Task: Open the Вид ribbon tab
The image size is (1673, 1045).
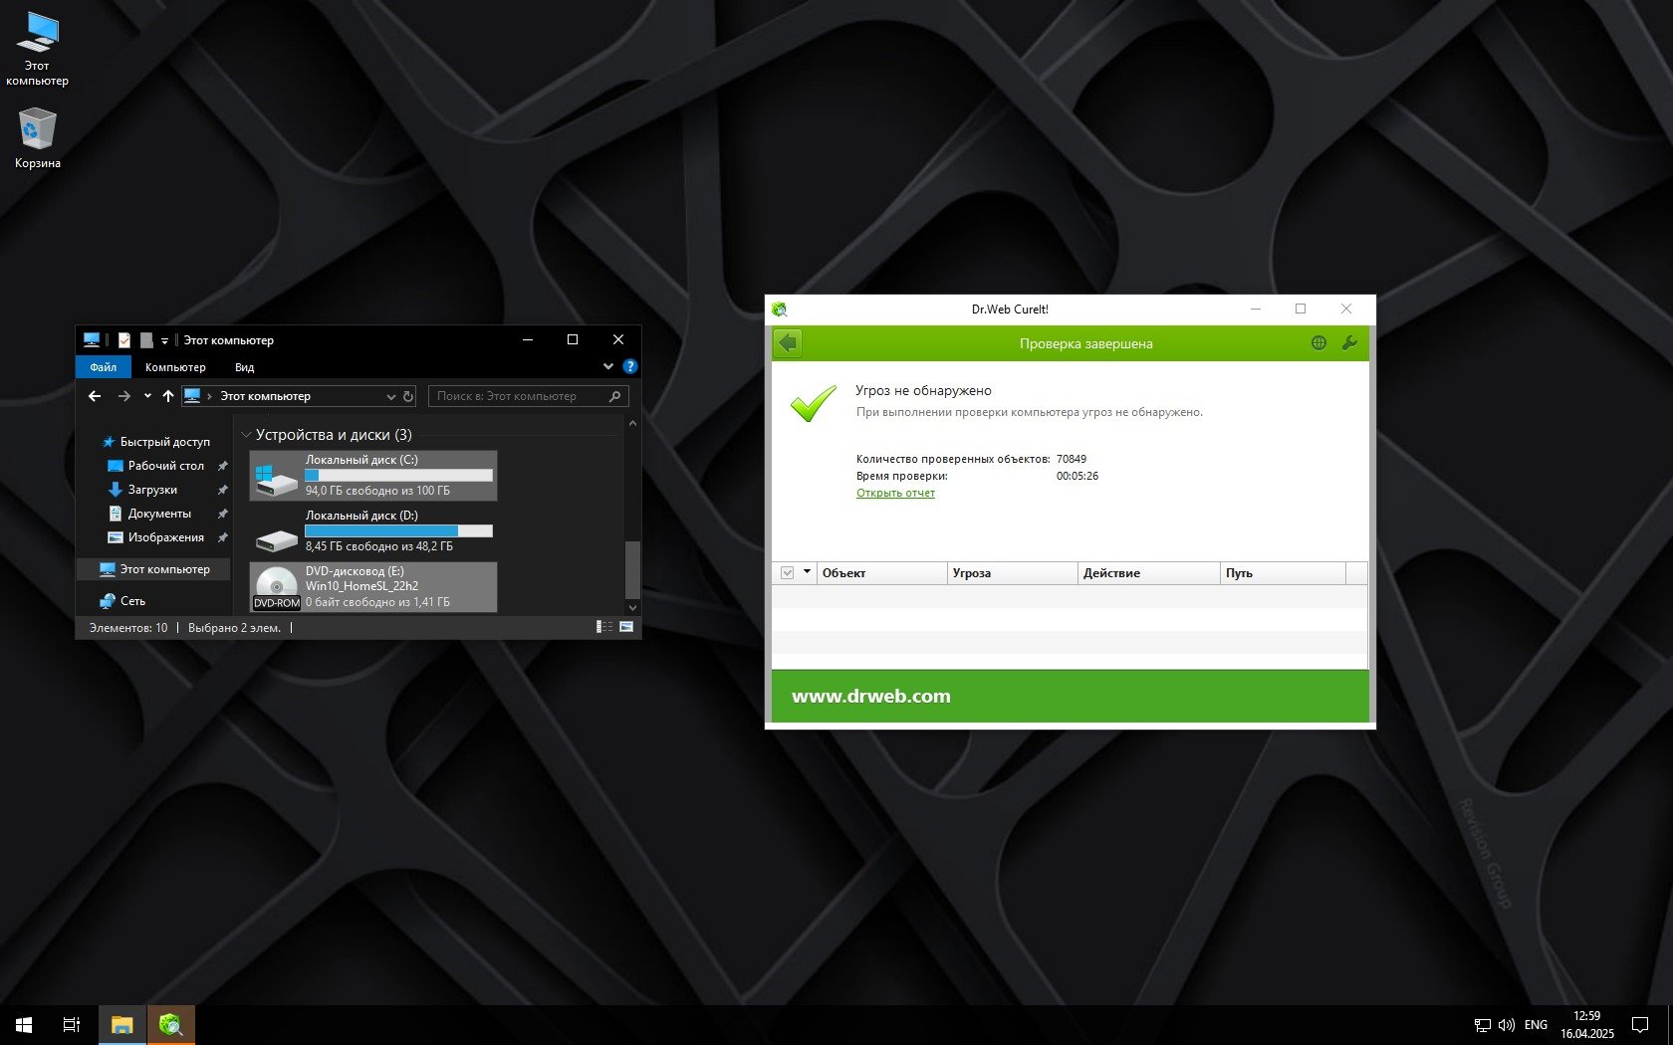Action: click(245, 367)
